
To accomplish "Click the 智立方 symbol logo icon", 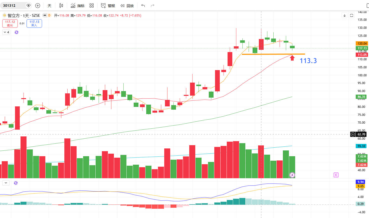I will [x=5, y=15].
